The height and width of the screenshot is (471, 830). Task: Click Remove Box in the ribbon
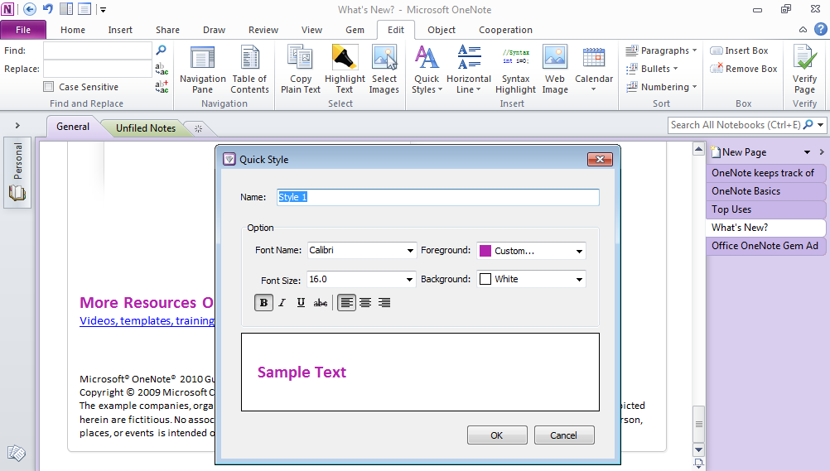744,69
